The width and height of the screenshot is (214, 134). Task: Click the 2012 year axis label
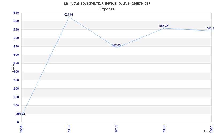click(116, 129)
